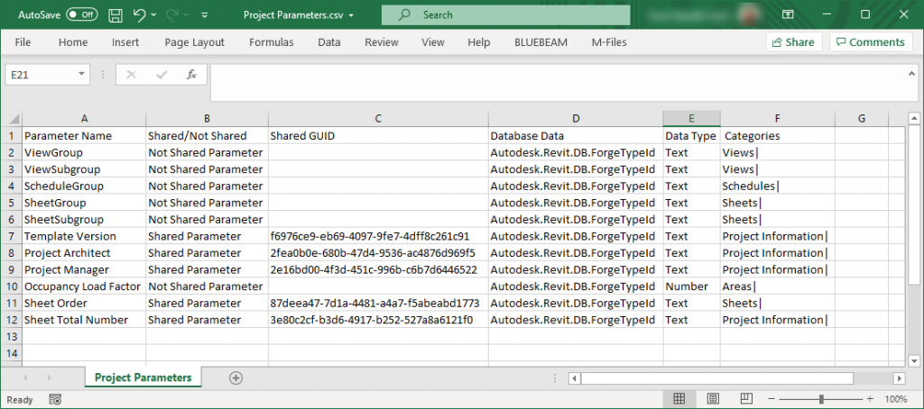
Task: Add a new sheet with plus icon
Action: coord(236,378)
